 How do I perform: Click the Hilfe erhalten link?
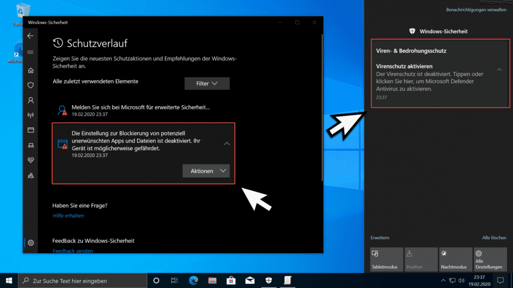pos(68,215)
